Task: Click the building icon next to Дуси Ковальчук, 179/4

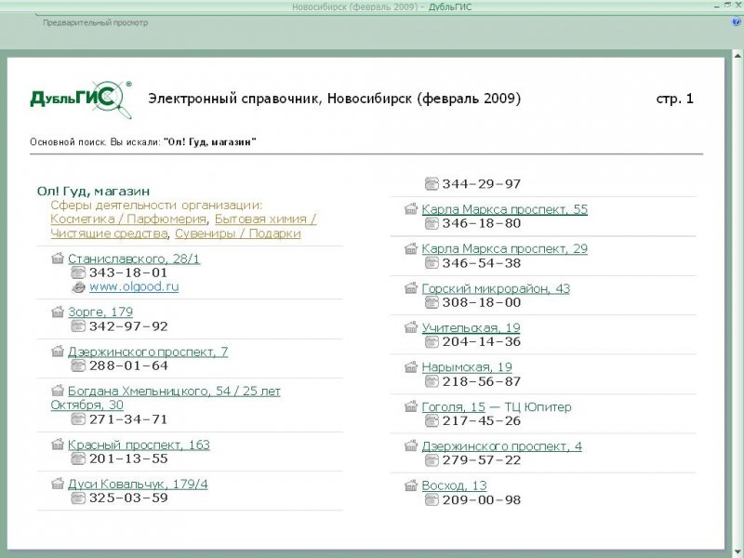Action: [x=58, y=484]
